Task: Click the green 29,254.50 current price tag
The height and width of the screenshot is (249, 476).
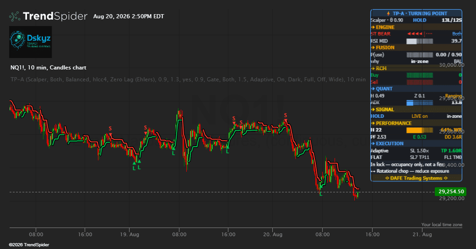Action: (x=451, y=191)
